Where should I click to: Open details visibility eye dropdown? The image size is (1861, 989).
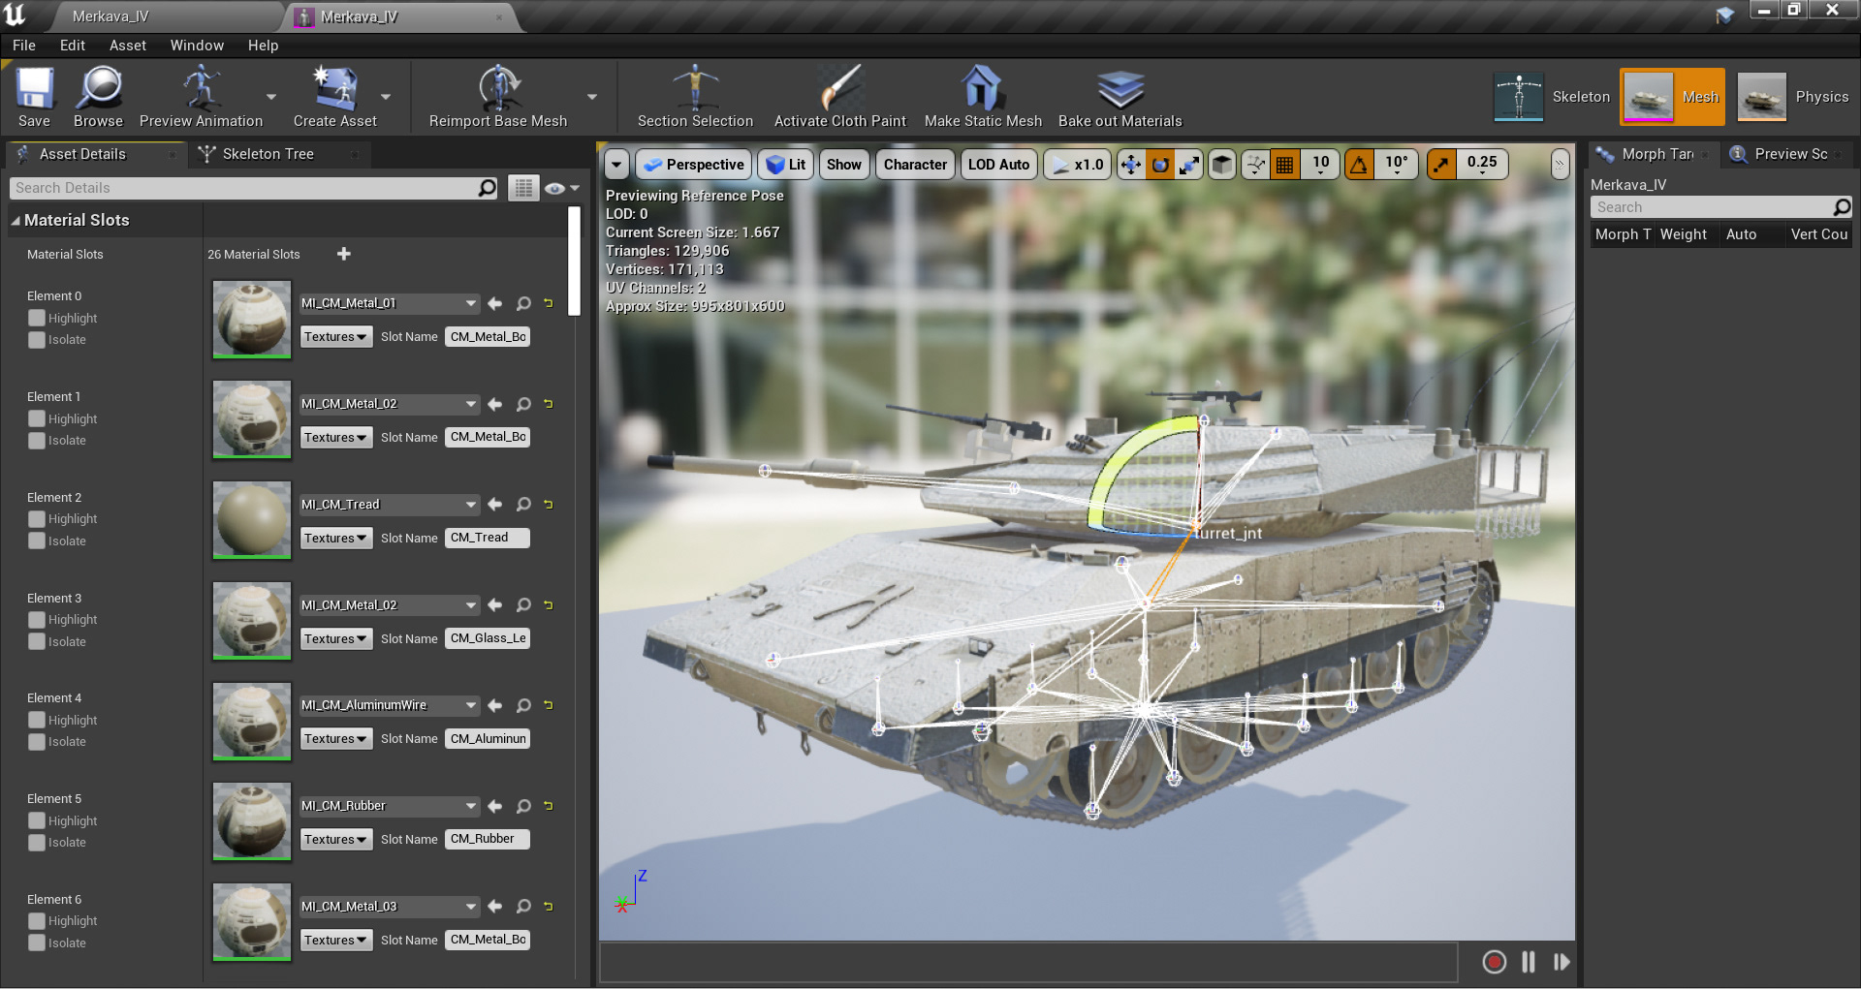click(x=561, y=188)
